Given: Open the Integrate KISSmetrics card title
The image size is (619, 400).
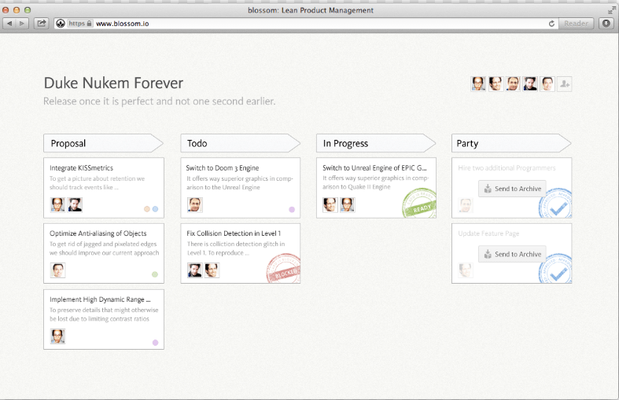Looking at the screenshot, I should pos(81,167).
